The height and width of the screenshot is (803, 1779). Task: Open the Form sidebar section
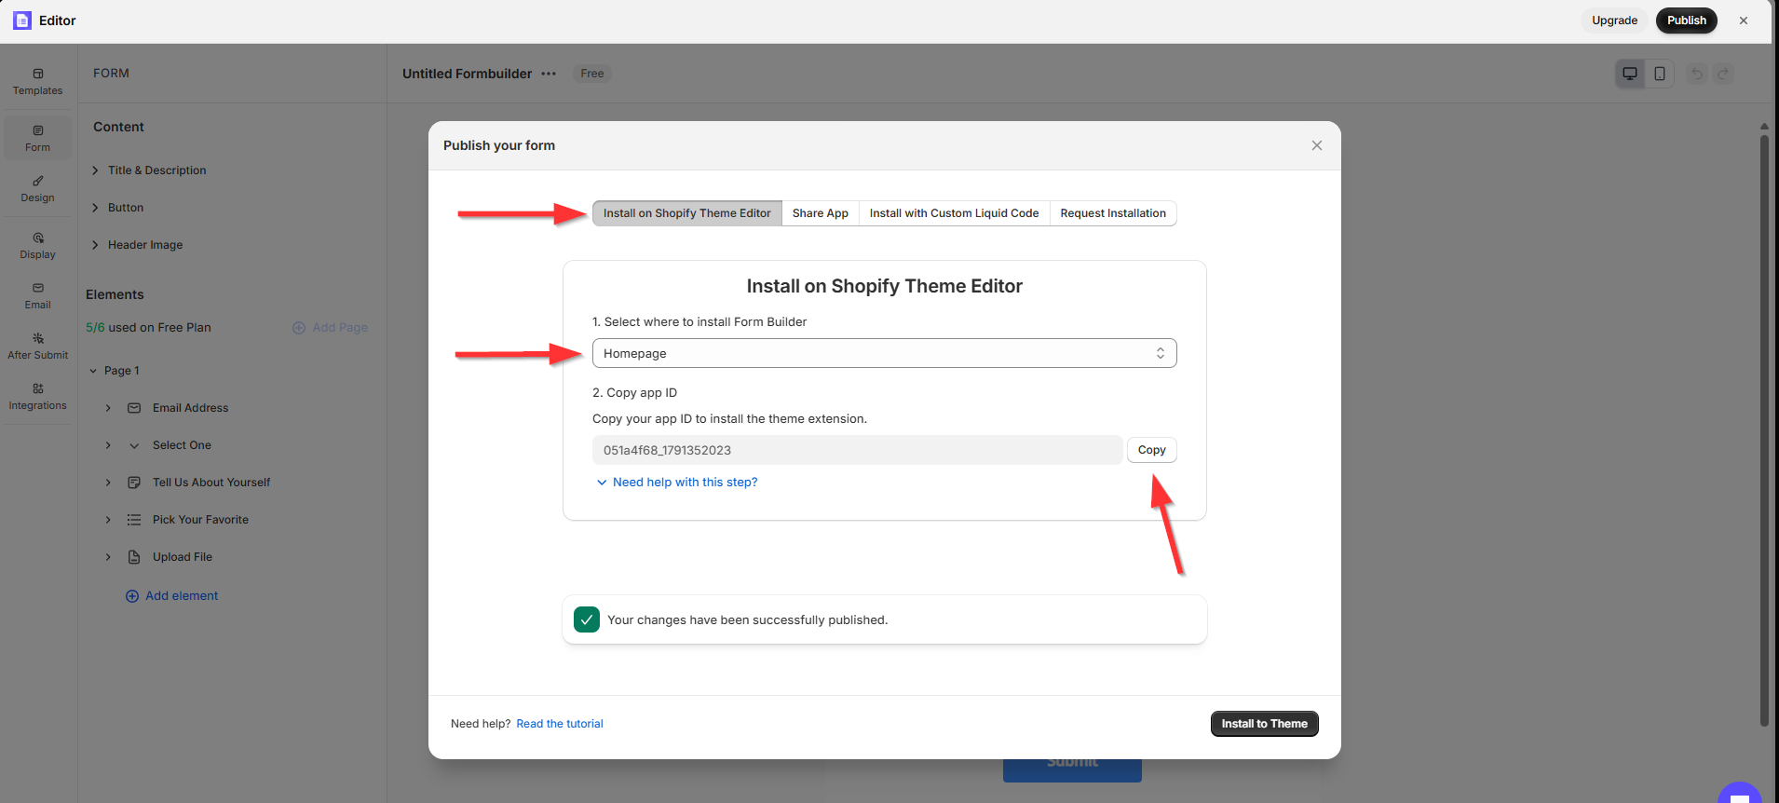pyautogui.click(x=38, y=138)
